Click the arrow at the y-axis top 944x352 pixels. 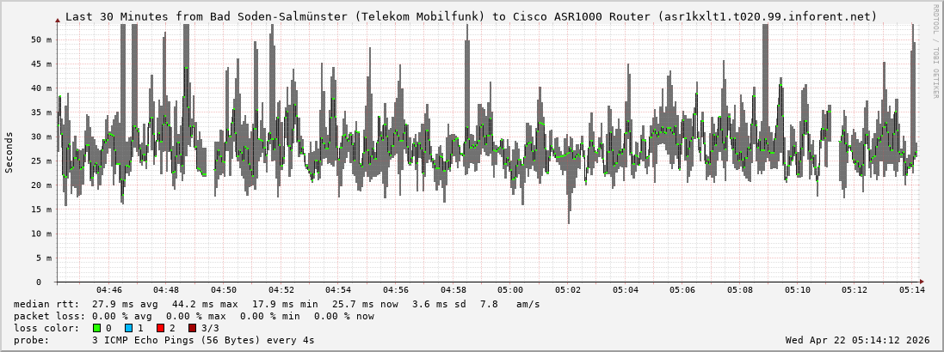58,20
